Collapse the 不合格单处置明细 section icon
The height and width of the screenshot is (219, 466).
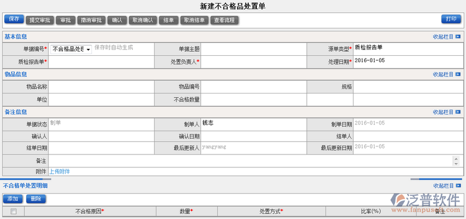pyautogui.click(x=458, y=186)
